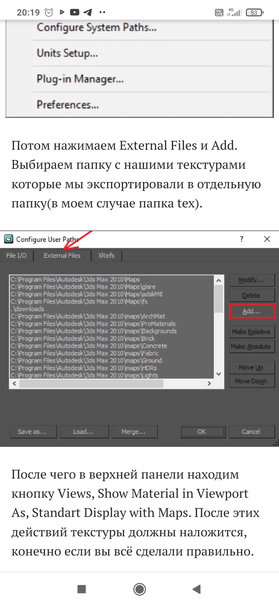Screen dimensions: 279x606
Task: Tap the Android back navigation triangle
Action: 197,589
